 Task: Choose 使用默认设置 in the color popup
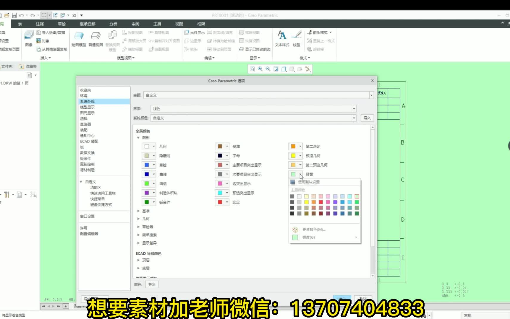point(309,182)
